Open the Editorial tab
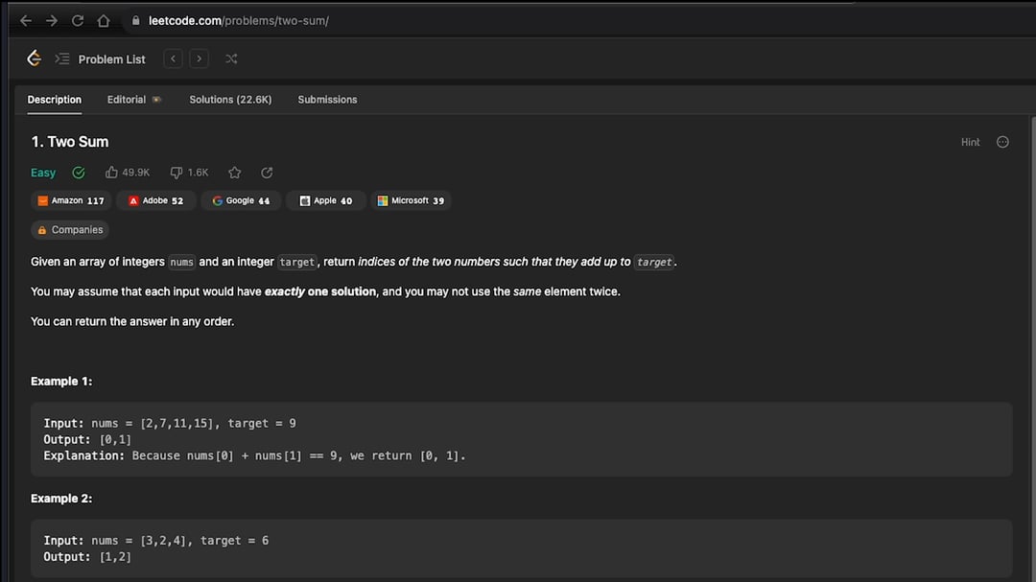The image size is (1036, 582). pyautogui.click(x=127, y=100)
